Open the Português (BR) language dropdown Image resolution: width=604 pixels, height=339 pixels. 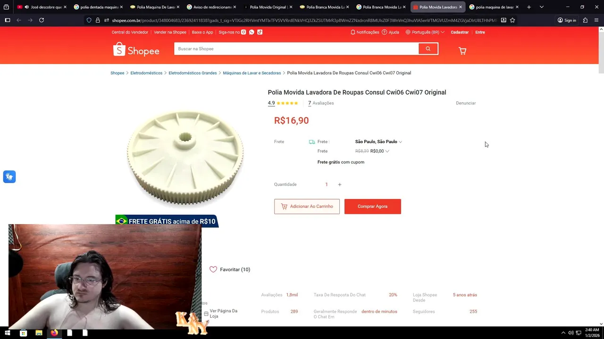click(425, 32)
